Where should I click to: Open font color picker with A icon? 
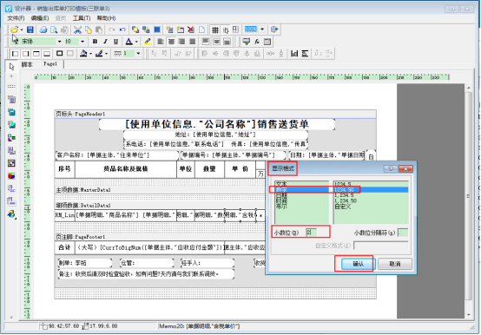pos(129,42)
